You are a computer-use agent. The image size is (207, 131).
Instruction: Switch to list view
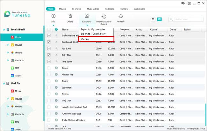click(159, 19)
